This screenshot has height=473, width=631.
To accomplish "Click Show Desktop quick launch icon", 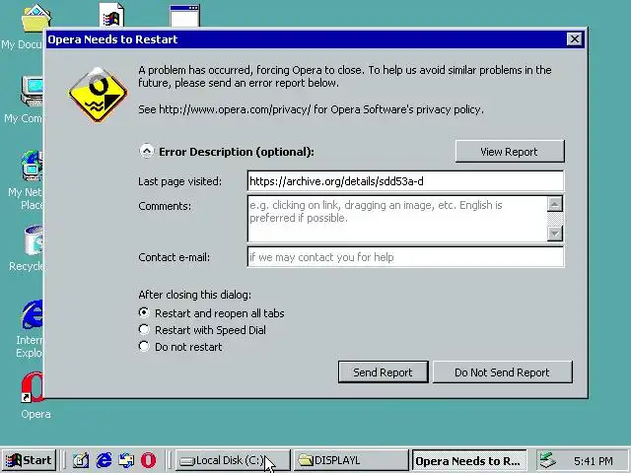I will click(81, 460).
